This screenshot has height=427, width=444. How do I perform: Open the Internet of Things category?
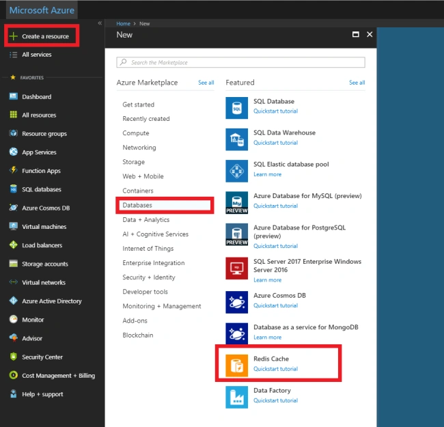(148, 249)
